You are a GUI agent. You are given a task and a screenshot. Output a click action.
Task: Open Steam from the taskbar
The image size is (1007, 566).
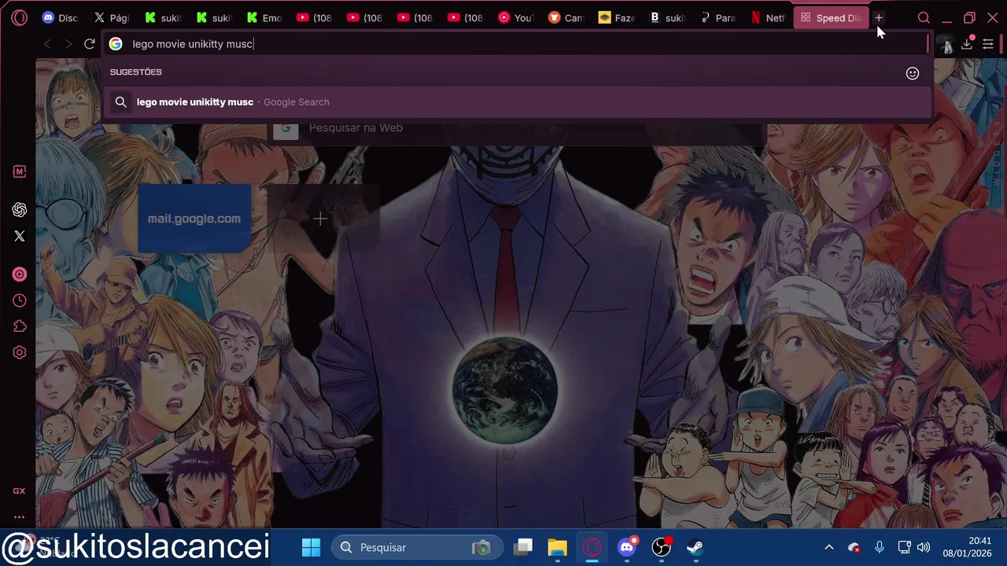coord(695,547)
